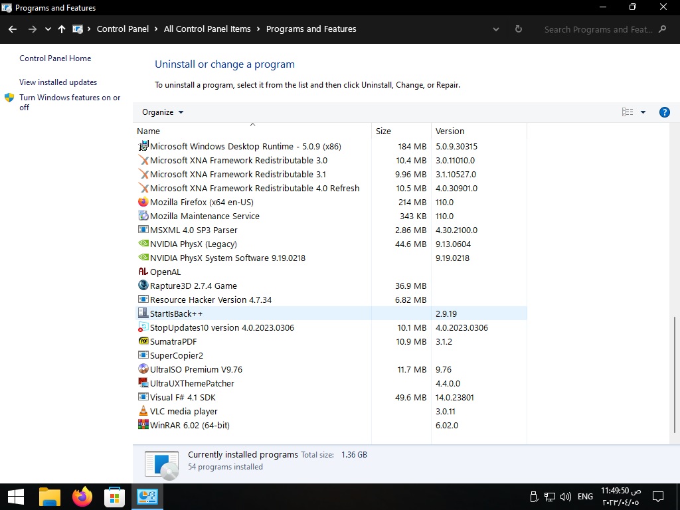
Task: Open the volume control in system tray
Action: pos(566,497)
